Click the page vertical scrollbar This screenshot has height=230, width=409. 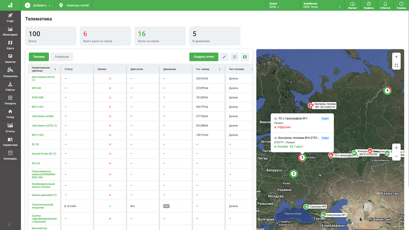coord(408,99)
